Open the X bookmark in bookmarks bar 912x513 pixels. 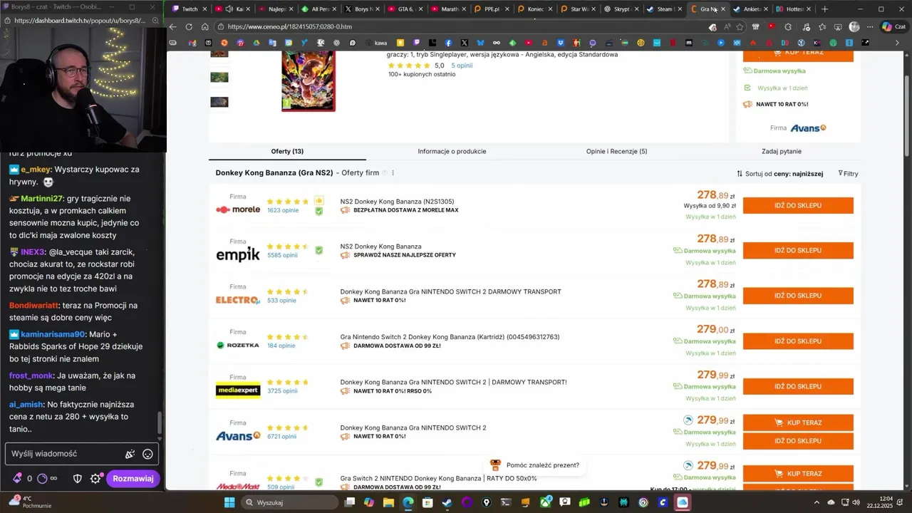pyautogui.click(x=465, y=43)
